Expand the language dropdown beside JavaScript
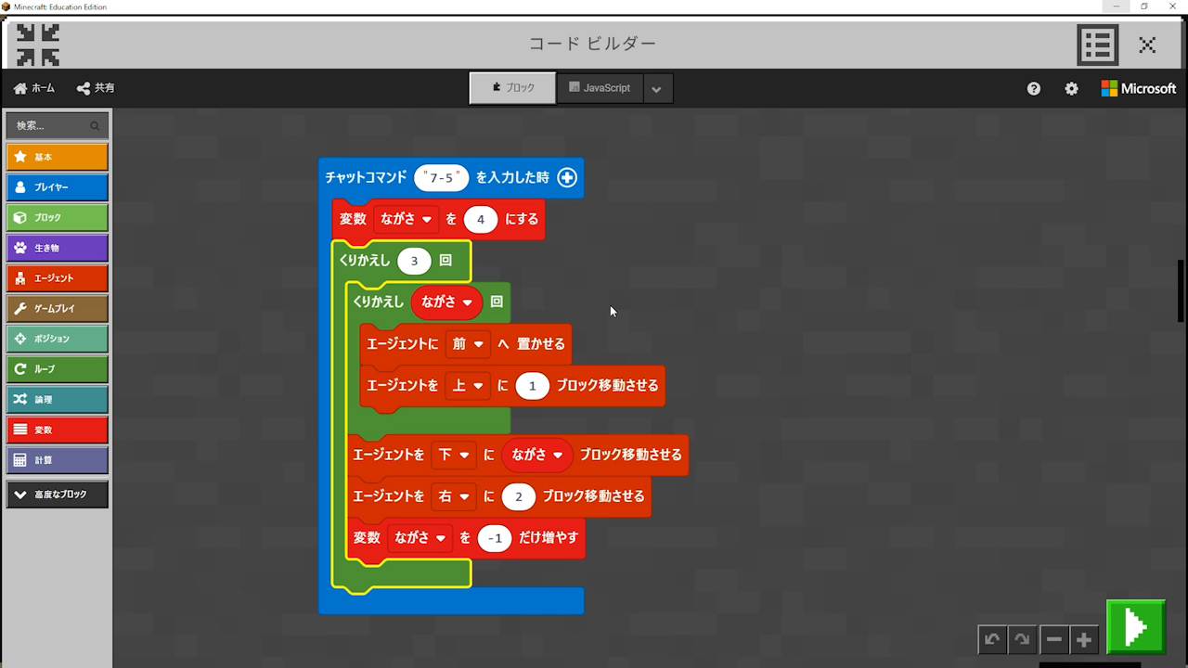Viewport: 1188px width, 668px height. (x=657, y=89)
